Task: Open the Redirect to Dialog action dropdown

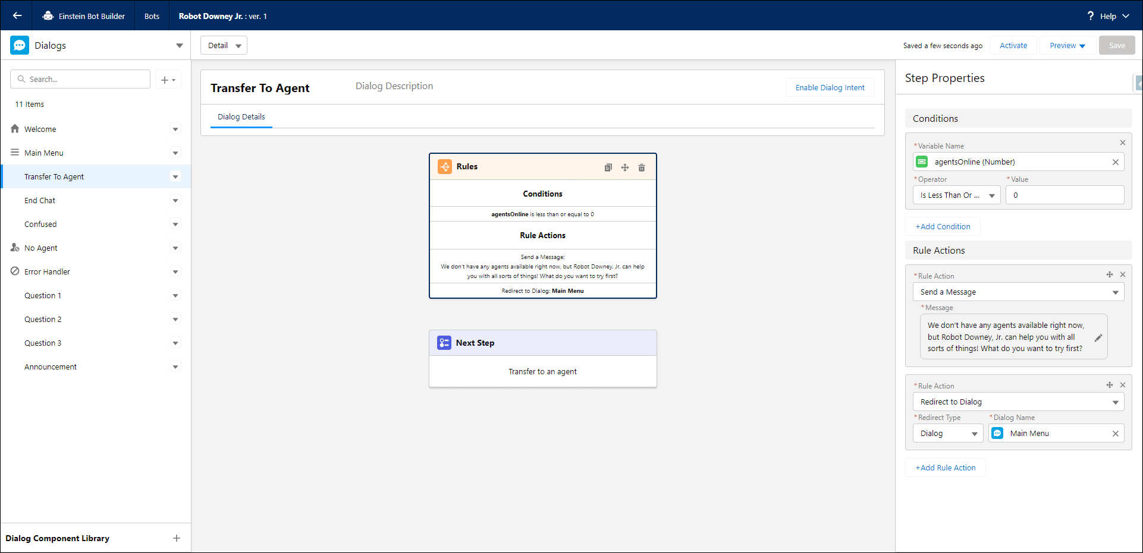Action: [x=1019, y=402]
